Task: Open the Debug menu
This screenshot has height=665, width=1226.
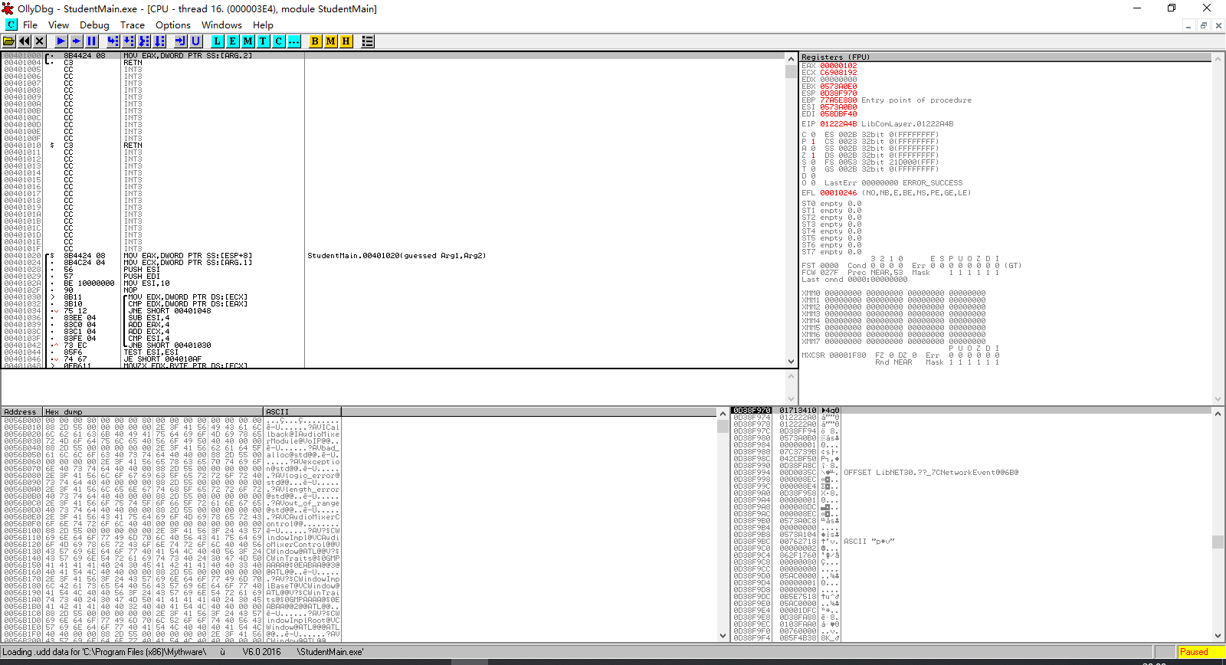Action: 94,25
